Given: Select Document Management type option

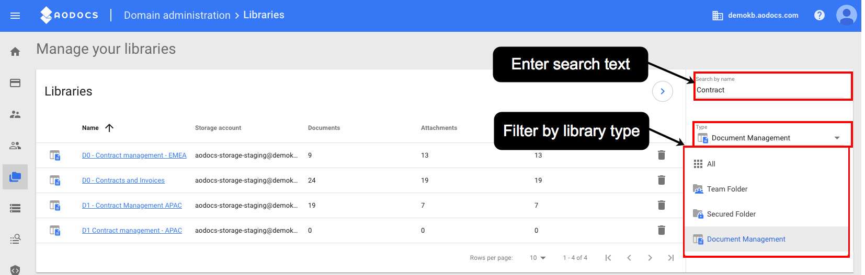Looking at the screenshot, I should (767, 239).
